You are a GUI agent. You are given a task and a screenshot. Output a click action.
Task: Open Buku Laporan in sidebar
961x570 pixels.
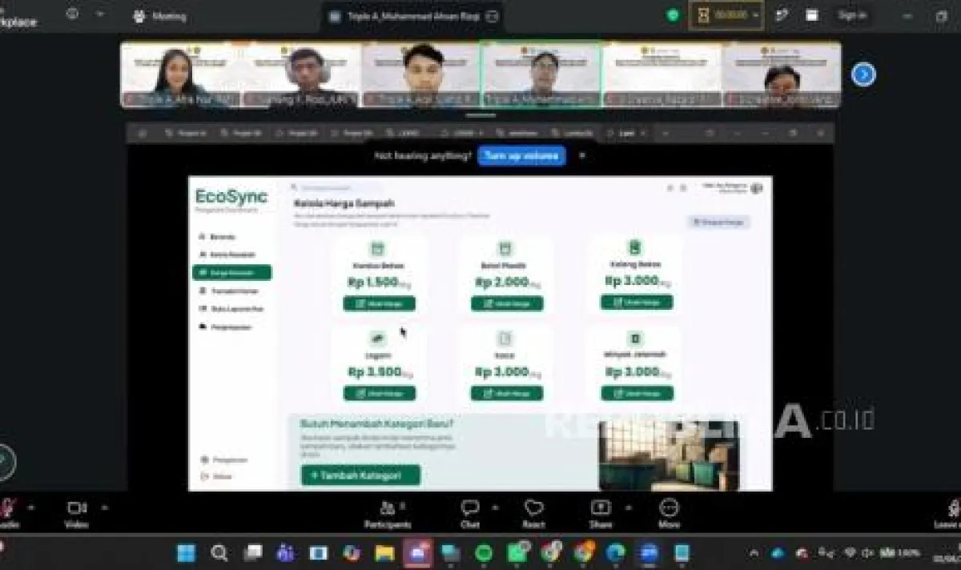231,308
